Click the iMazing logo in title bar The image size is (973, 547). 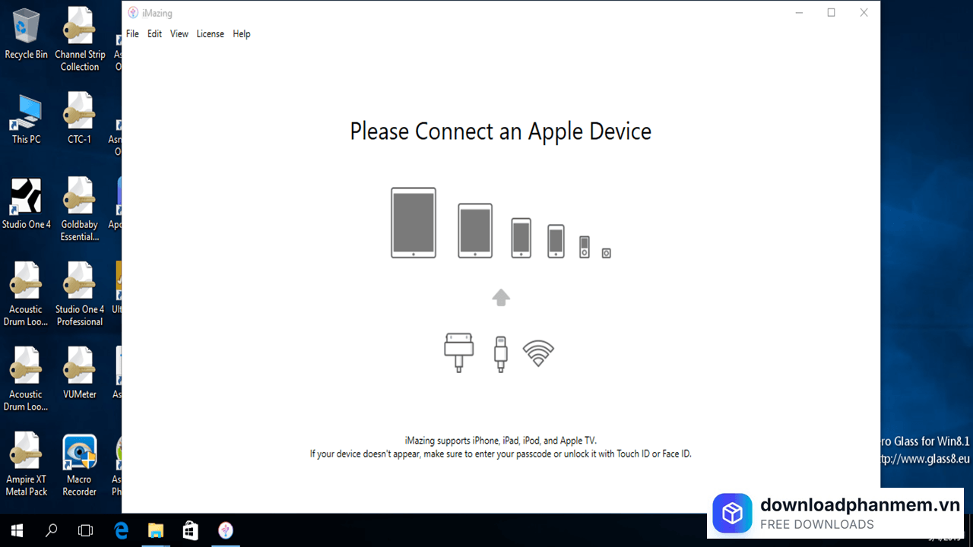click(133, 13)
